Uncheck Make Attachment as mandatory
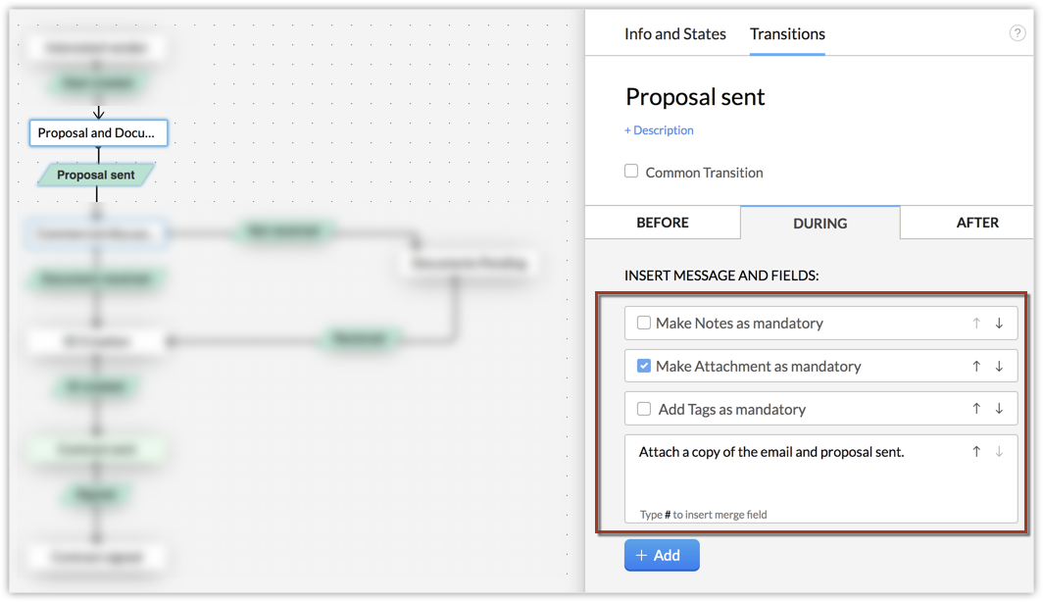The height and width of the screenshot is (602, 1043). tap(644, 366)
